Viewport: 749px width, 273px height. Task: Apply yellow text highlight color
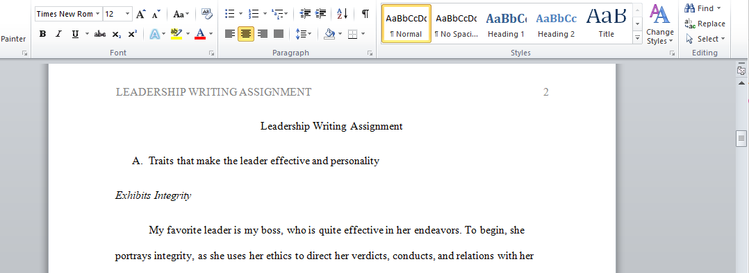click(176, 34)
